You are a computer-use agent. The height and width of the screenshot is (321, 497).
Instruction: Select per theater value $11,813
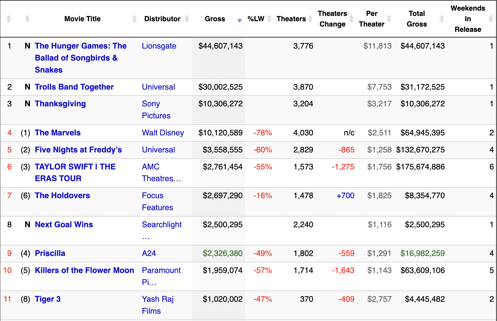377,46
